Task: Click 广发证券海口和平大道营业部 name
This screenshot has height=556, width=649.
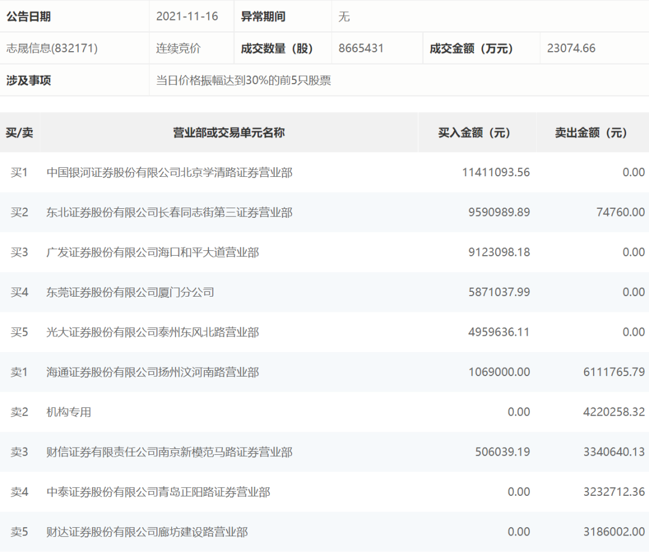Action: click(x=153, y=252)
